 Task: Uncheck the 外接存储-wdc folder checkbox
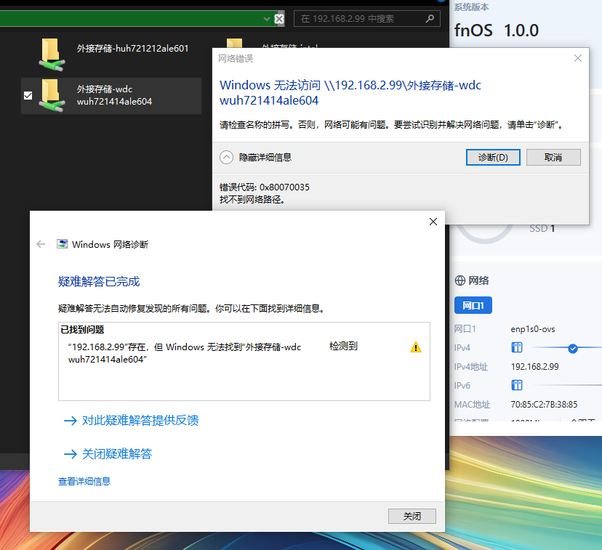pyautogui.click(x=28, y=95)
